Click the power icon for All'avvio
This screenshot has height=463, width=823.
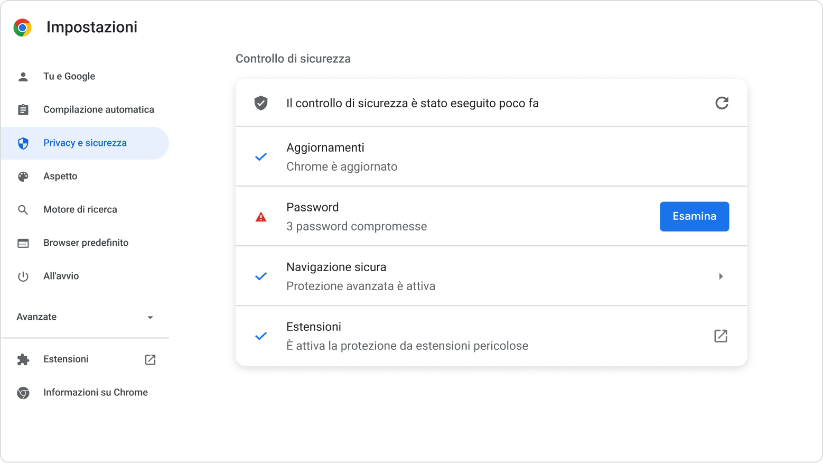23,276
